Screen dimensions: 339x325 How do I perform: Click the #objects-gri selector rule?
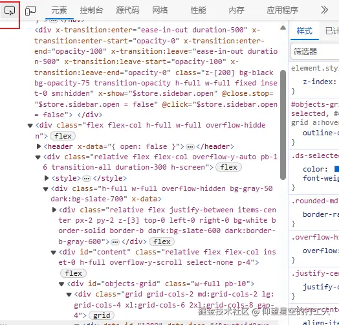pos(315,104)
